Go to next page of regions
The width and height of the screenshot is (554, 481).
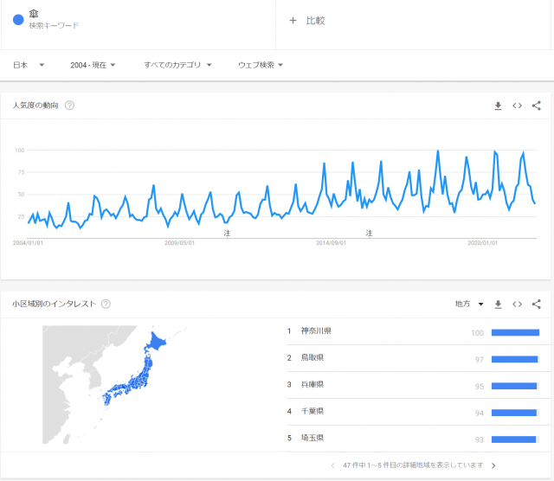493,465
